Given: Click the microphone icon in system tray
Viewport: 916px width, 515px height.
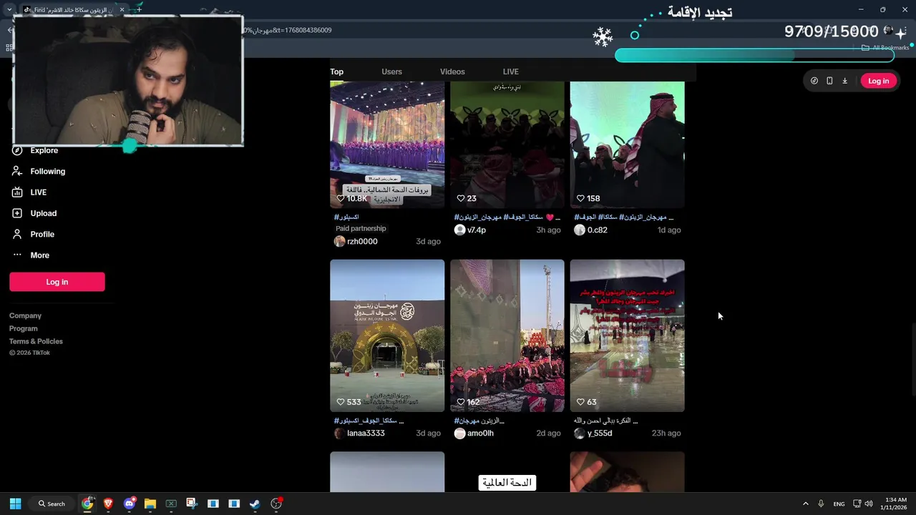Looking at the screenshot, I should click(x=821, y=504).
